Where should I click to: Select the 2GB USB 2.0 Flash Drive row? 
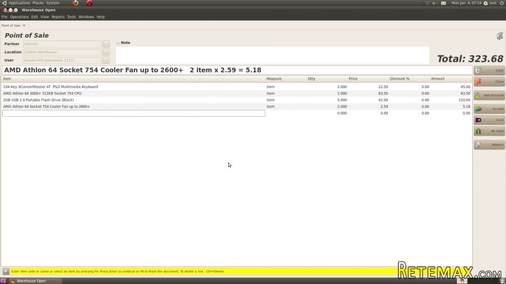[237, 100]
